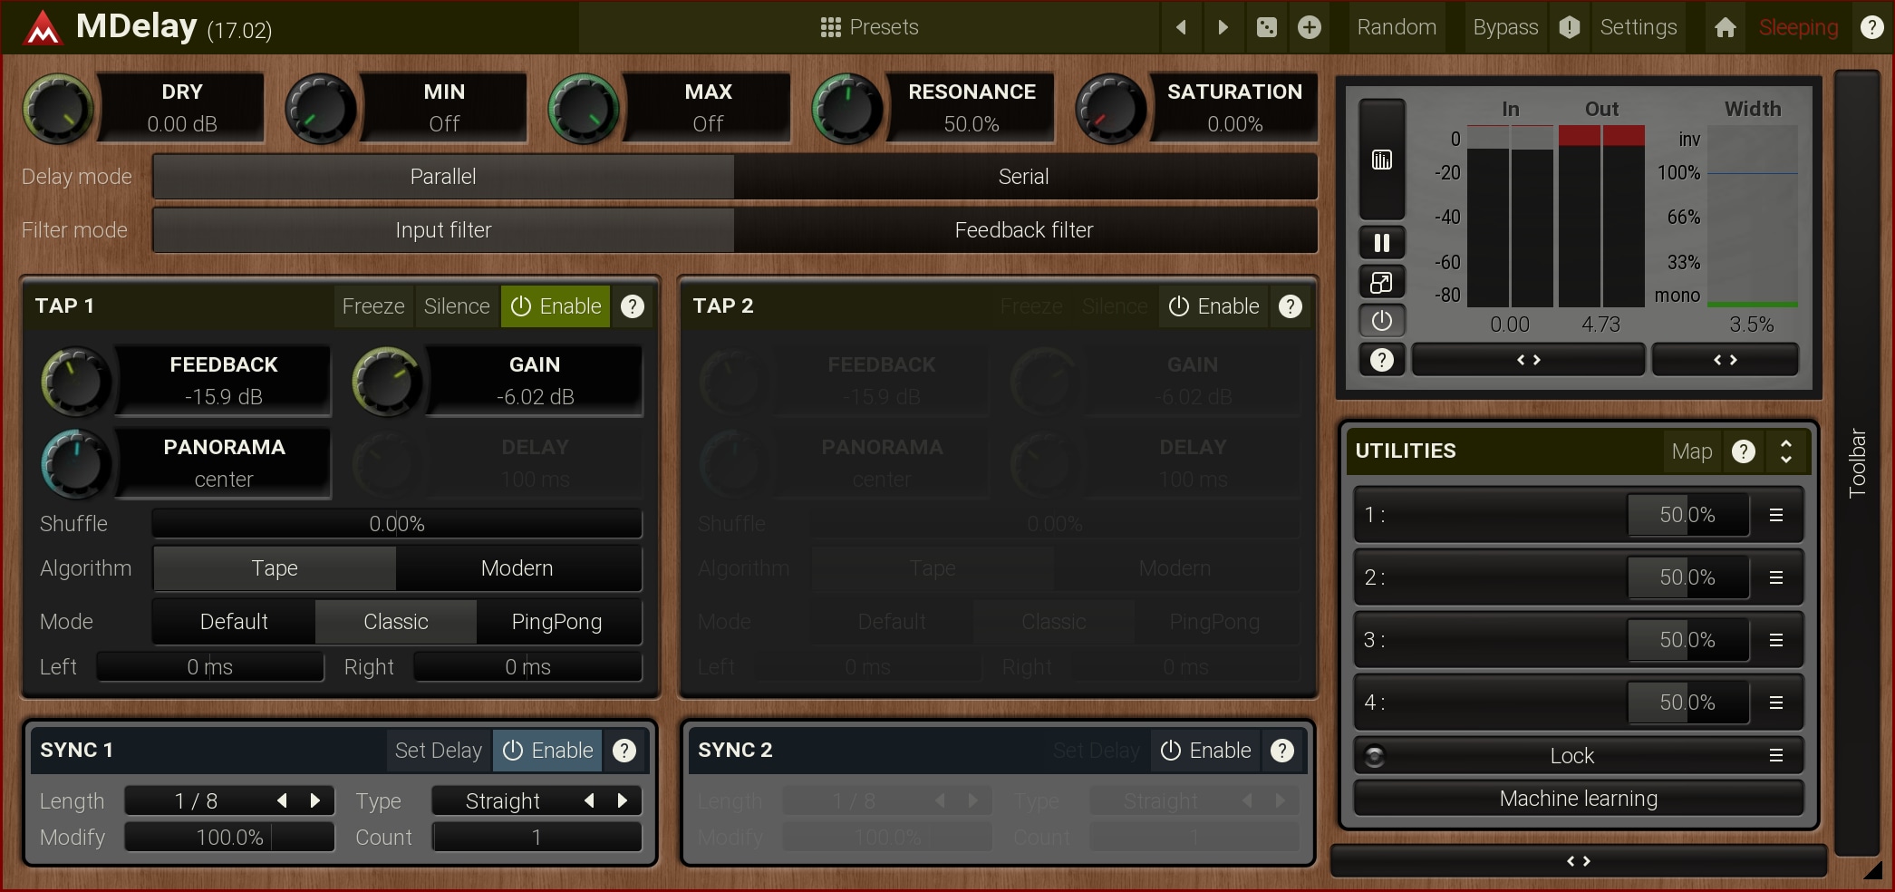Switch delay mode to Serial

[1024, 177]
